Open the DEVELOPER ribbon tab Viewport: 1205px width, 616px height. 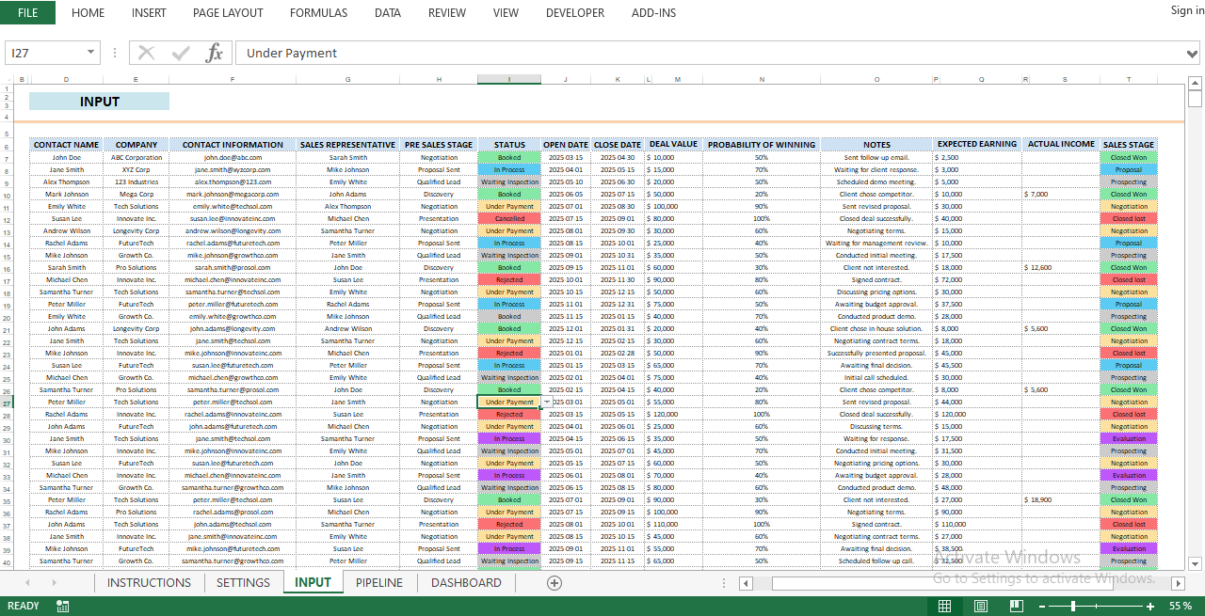click(x=575, y=12)
